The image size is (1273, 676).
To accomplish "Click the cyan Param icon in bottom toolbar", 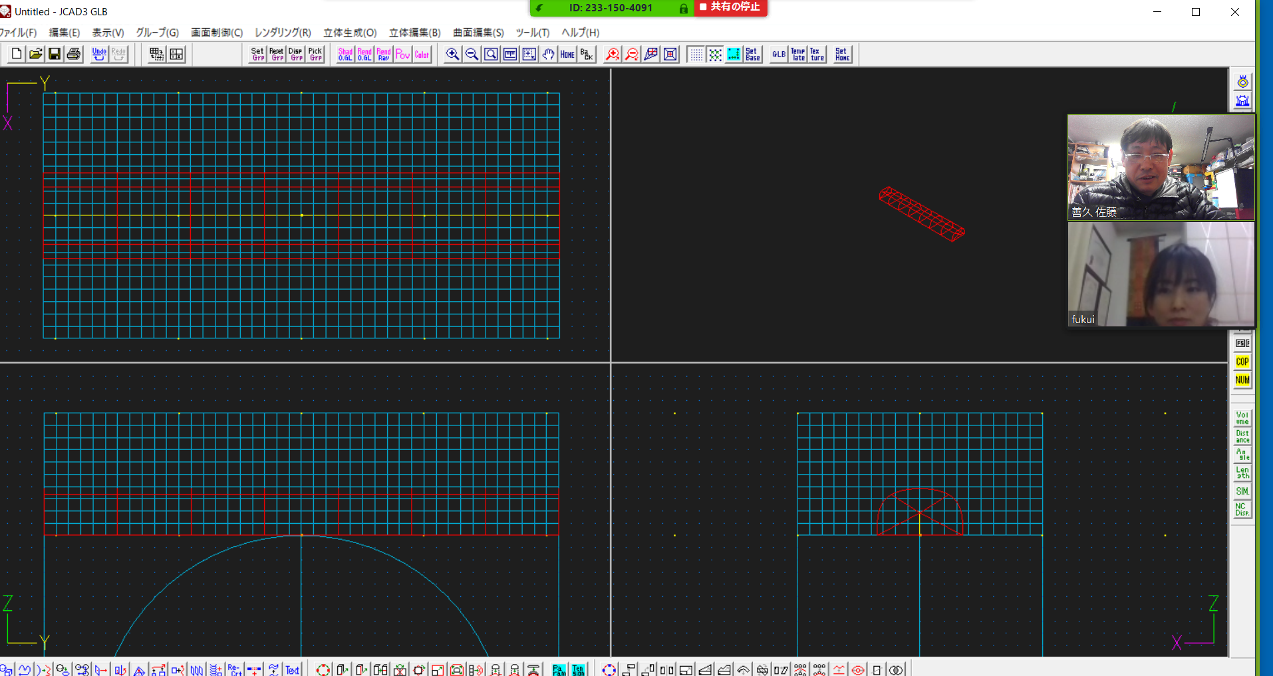I will 559,669.
